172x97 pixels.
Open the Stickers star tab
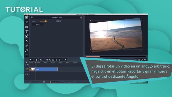pos(26,36)
